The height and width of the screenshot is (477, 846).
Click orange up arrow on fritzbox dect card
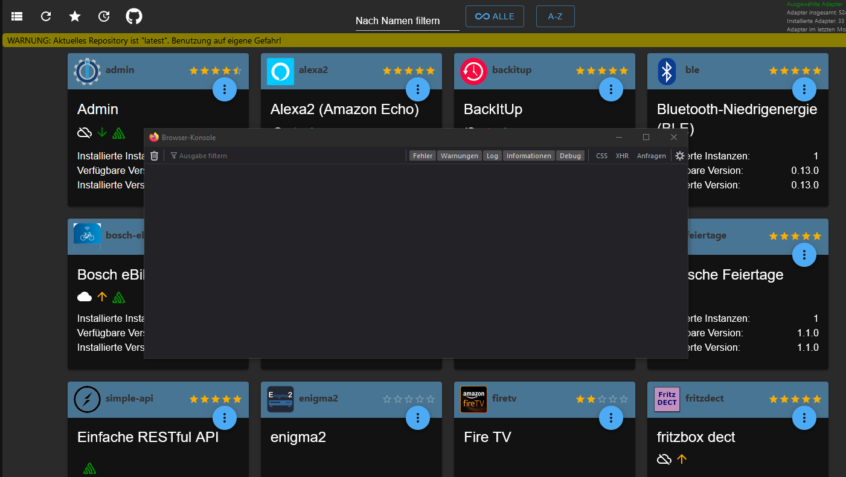pos(682,459)
